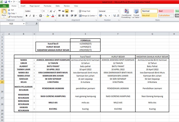Increase font size with the Grow Font icon
The width and height of the screenshot is (179, 122).
pos(51,11)
